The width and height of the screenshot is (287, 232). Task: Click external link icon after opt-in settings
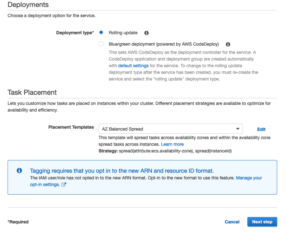(64, 184)
